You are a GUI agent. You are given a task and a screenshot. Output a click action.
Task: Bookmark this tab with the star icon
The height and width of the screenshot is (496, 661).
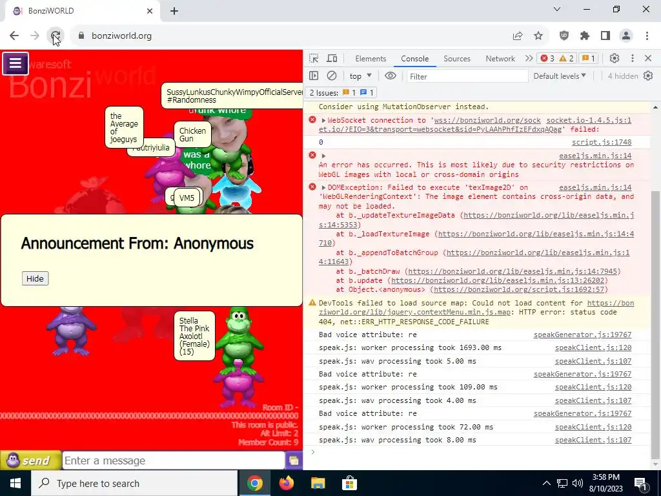(x=538, y=36)
